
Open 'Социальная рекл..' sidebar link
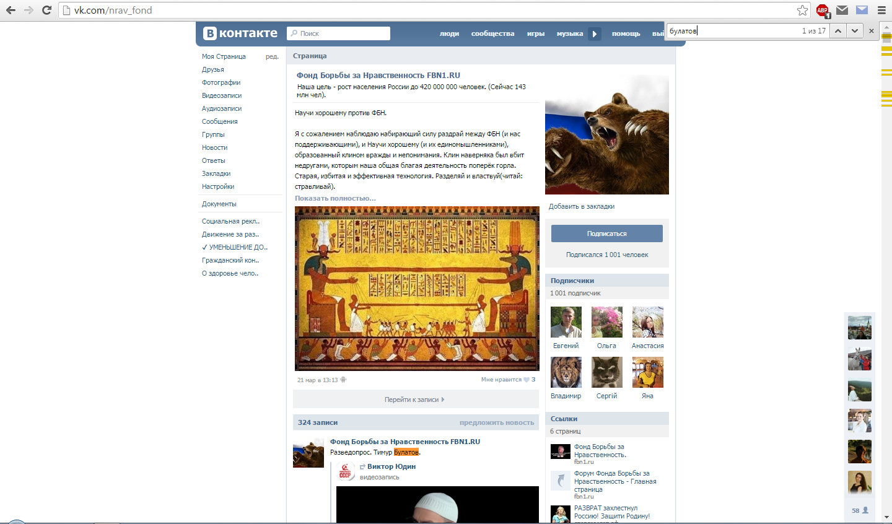click(x=230, y=221)
